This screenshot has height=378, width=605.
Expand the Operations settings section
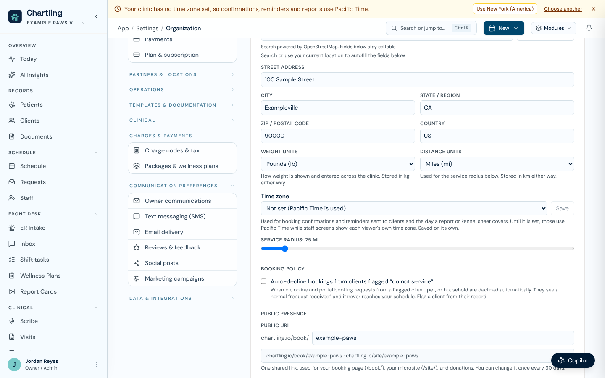[x=182, y=90]
